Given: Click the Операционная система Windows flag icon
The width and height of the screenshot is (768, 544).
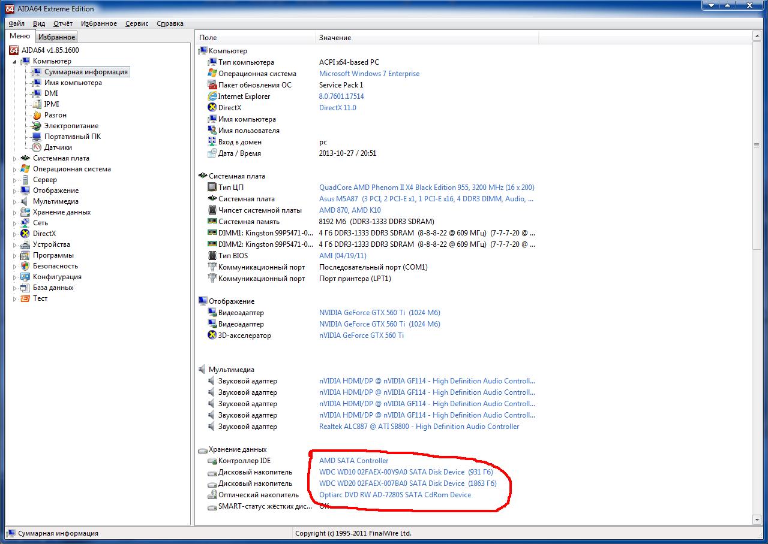Looking at the screenshot, I should click(25, 169).
